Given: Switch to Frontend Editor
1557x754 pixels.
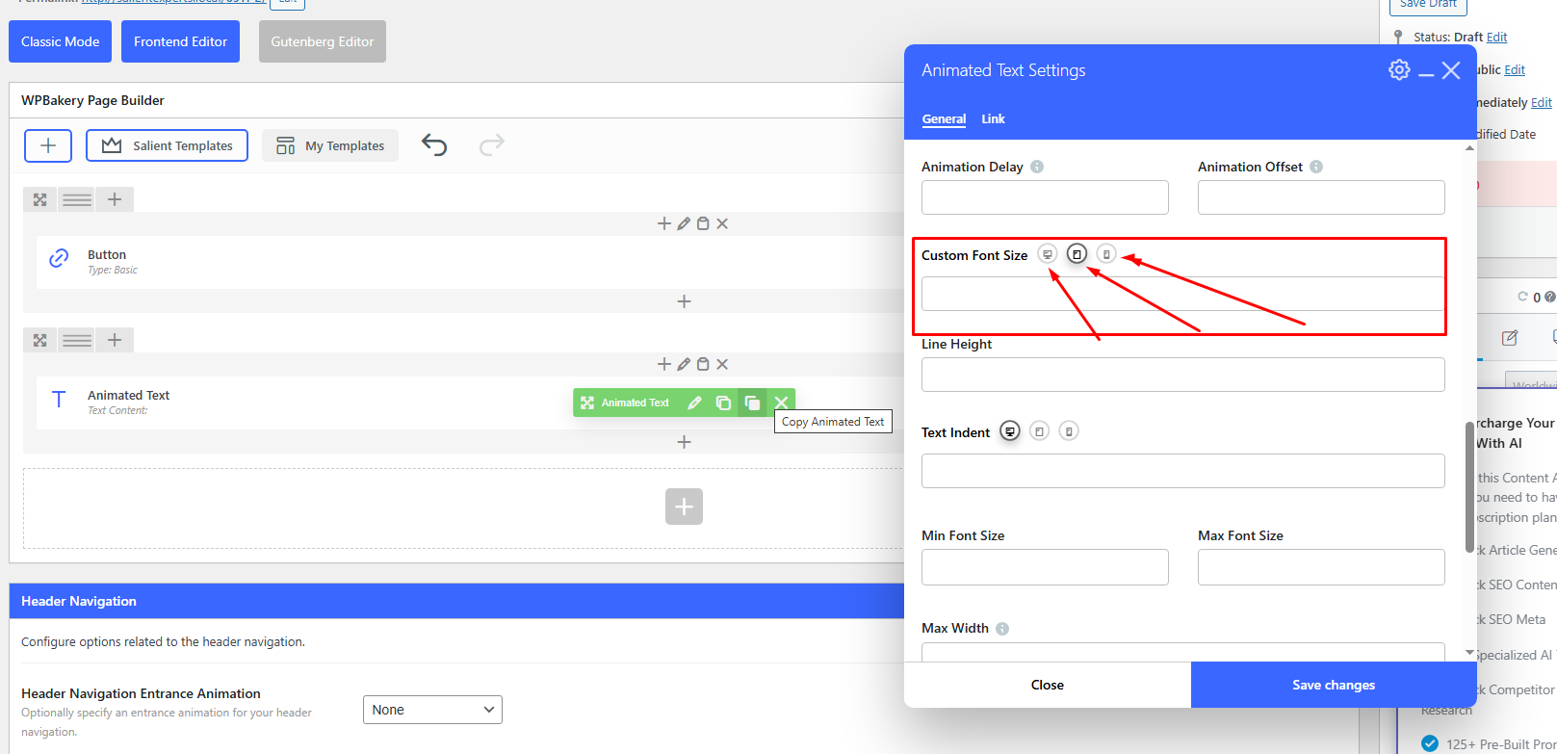Looking at the screenshot, I should click(x=180, y=41).
